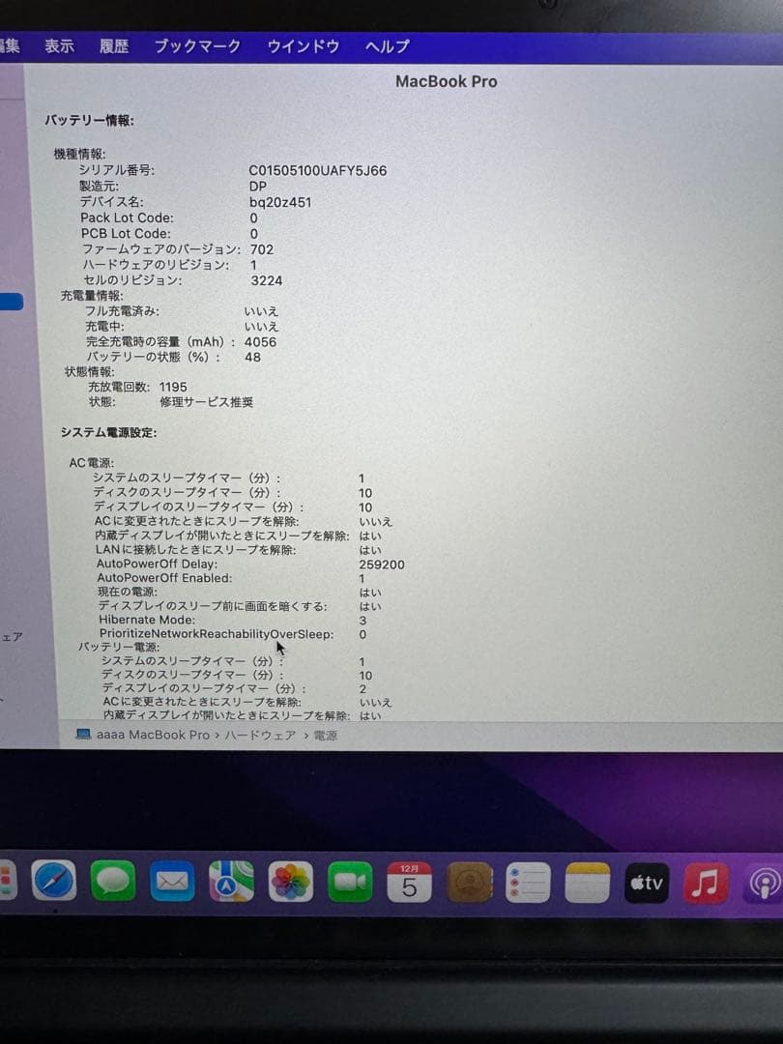Click the Hibernate Mode label
783x1044 pixels.
pyautogui.click(x=147, y=620)
